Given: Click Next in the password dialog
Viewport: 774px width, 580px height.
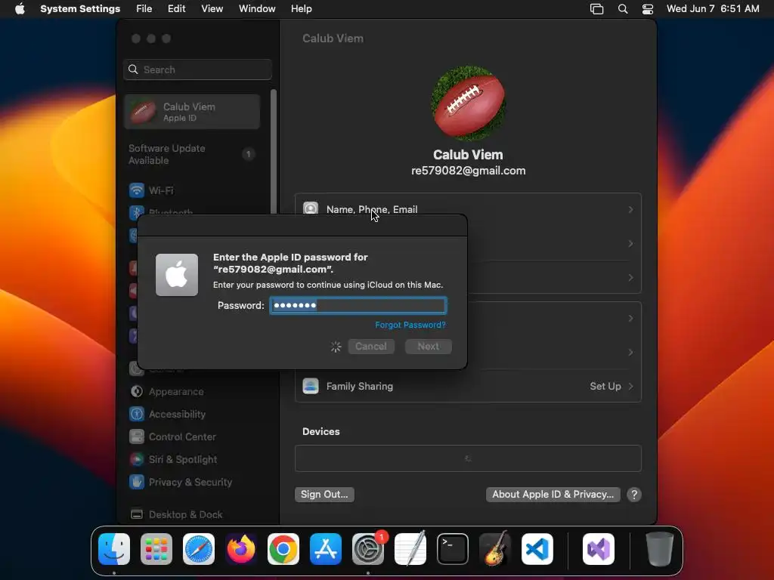Looking at the screenshot, I should point(428,346).
